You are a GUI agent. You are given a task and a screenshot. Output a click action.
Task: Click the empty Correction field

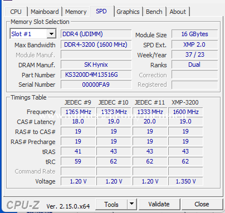click(194, 75)
